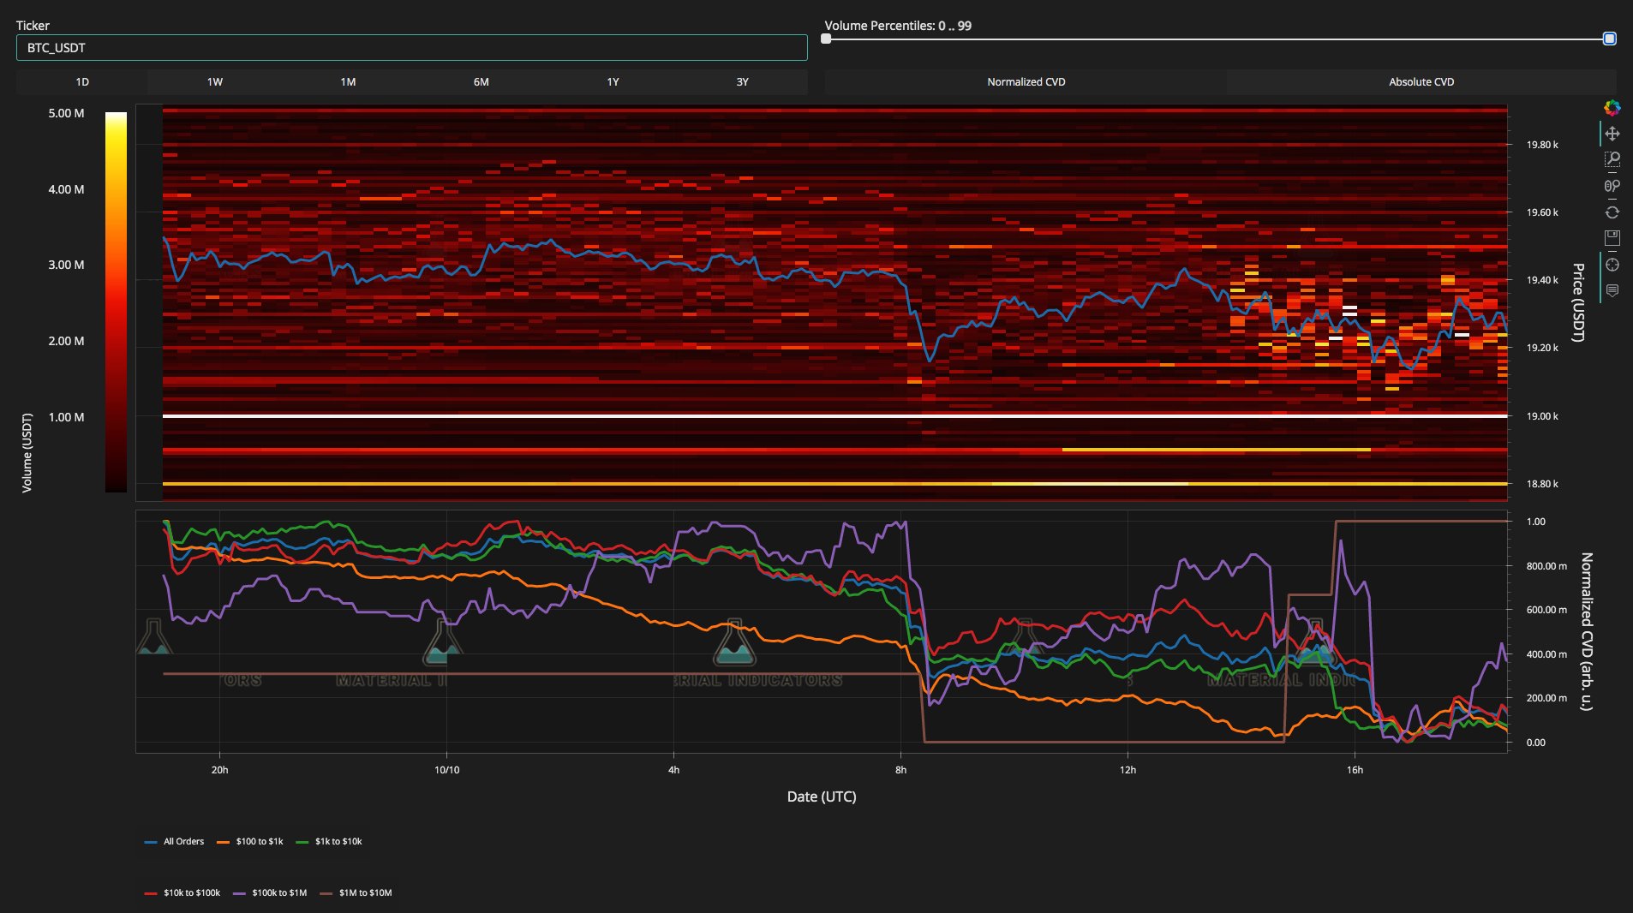Choose the 6M time range

[480, 82]
